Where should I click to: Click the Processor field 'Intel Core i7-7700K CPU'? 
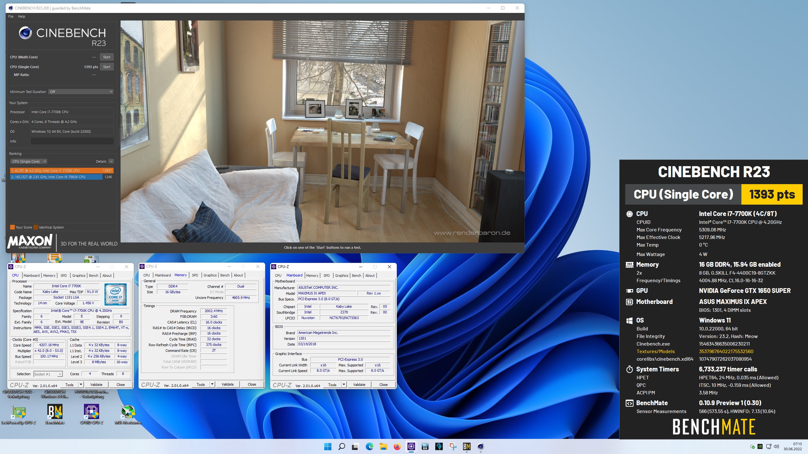(72, 112)
